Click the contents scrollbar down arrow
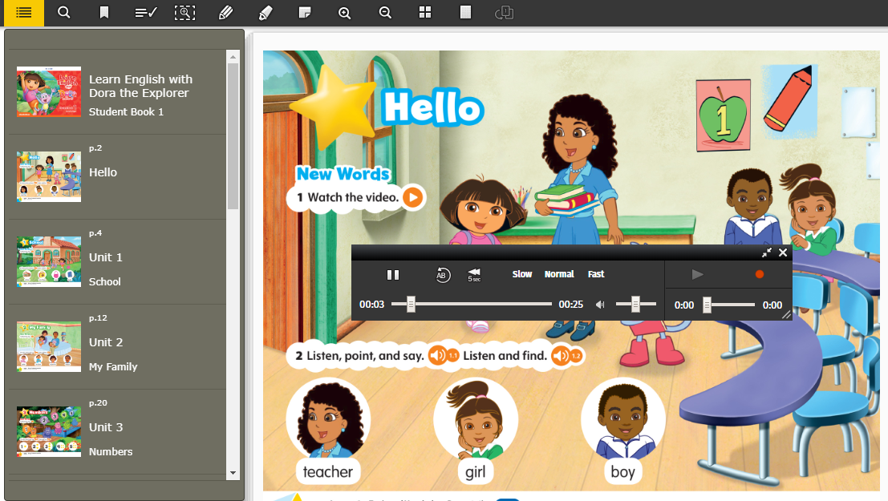The image size is (888, 501). click(233, 473)
